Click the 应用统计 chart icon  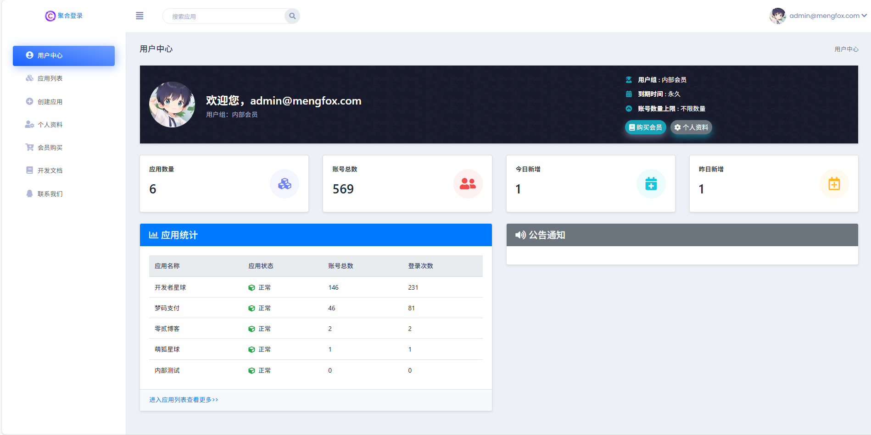[x=153, y=235]
